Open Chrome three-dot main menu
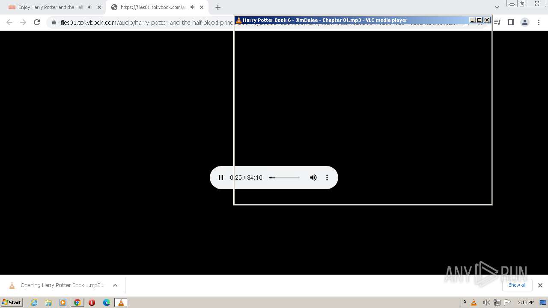The width and height of the screenshot is (548, 308). point(539,22)
